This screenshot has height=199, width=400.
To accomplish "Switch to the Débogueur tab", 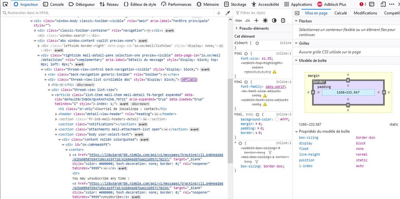I will click(x=82, y=4).
